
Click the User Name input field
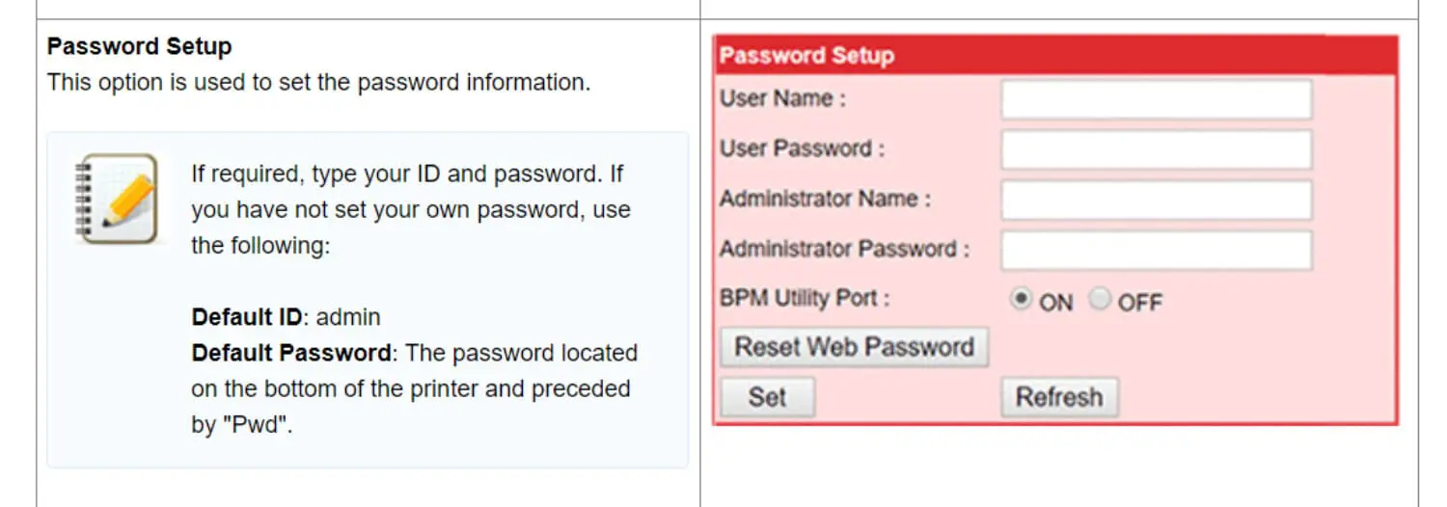(1157, 99)
